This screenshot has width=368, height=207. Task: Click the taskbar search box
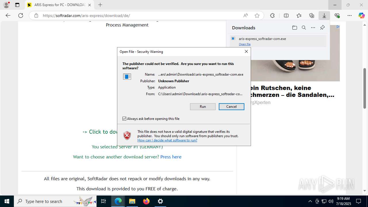coord(55,201)
